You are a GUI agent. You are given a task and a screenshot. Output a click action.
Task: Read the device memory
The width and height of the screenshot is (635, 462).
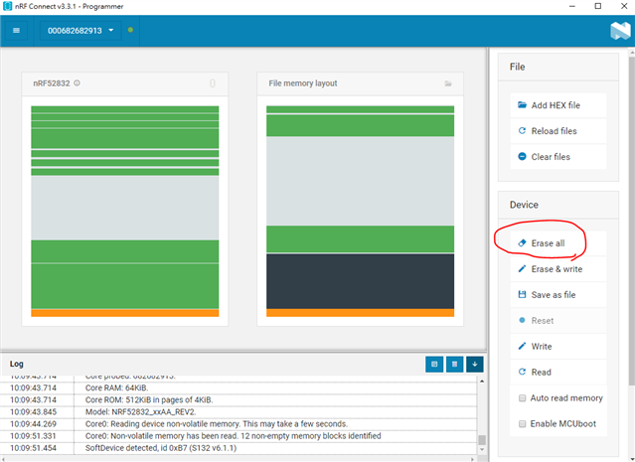coord(558,373)
